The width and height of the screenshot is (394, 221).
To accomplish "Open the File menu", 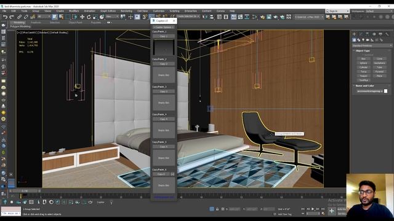I will 4,11.
